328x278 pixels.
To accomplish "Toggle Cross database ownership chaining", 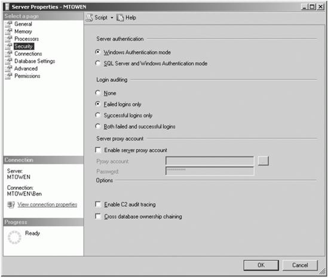I will click(98, 216).
